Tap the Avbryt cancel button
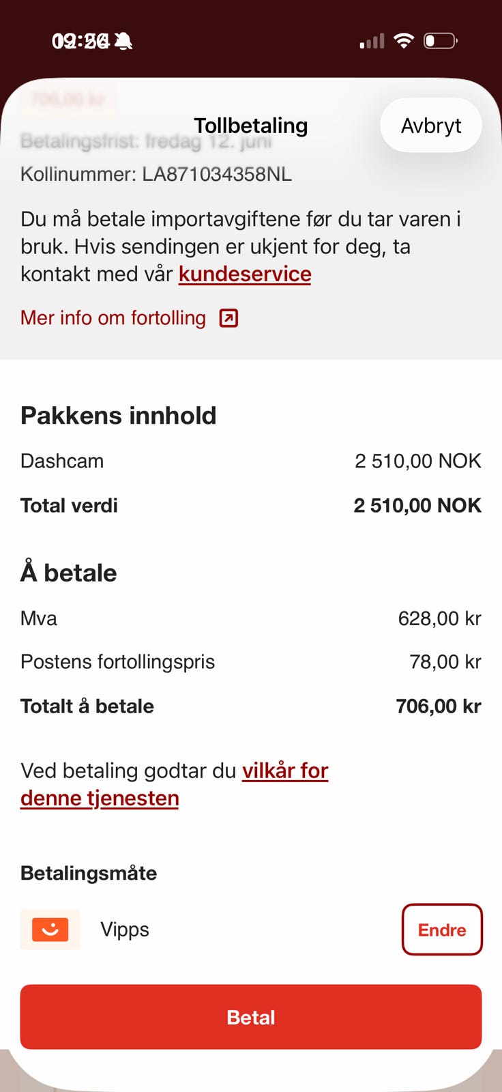 [x=431, y=126]
